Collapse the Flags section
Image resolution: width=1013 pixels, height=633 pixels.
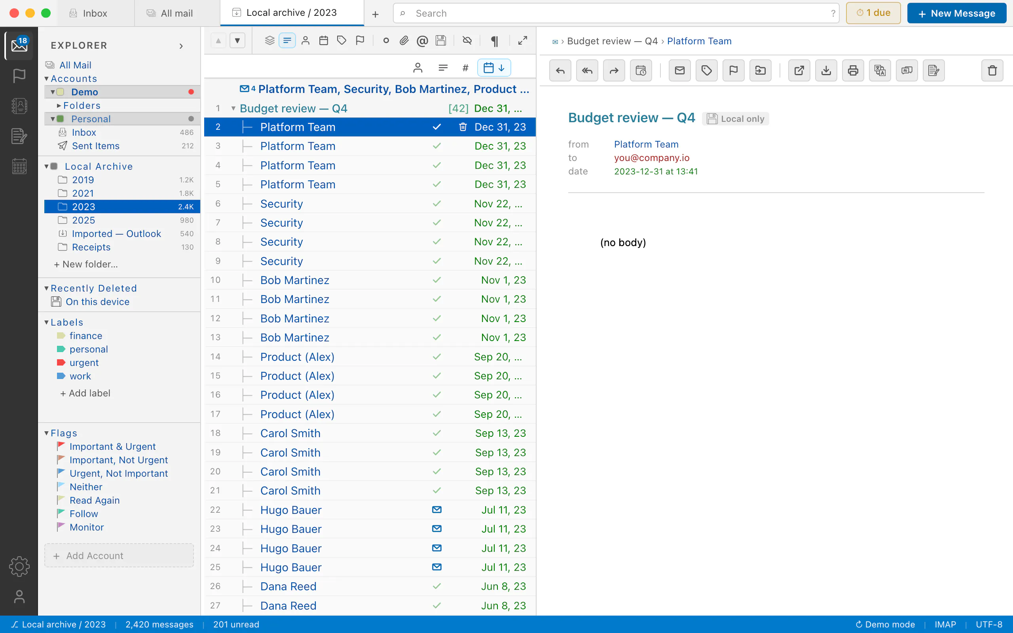pos(46,433)
